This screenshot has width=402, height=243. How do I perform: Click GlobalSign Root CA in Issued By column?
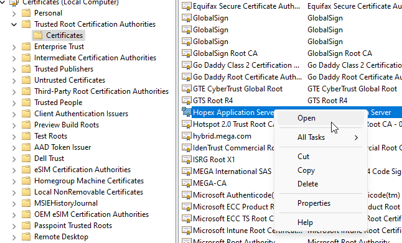(x=339, y=53)
